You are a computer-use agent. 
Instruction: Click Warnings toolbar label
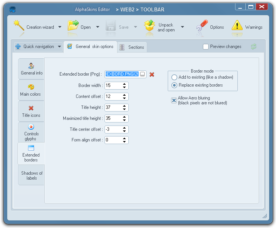(x=254, y=27)
